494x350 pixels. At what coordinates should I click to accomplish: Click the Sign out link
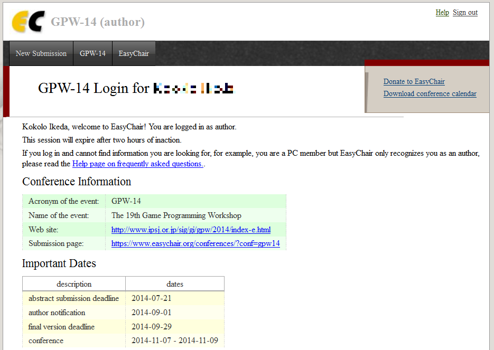tap(465, 12)
